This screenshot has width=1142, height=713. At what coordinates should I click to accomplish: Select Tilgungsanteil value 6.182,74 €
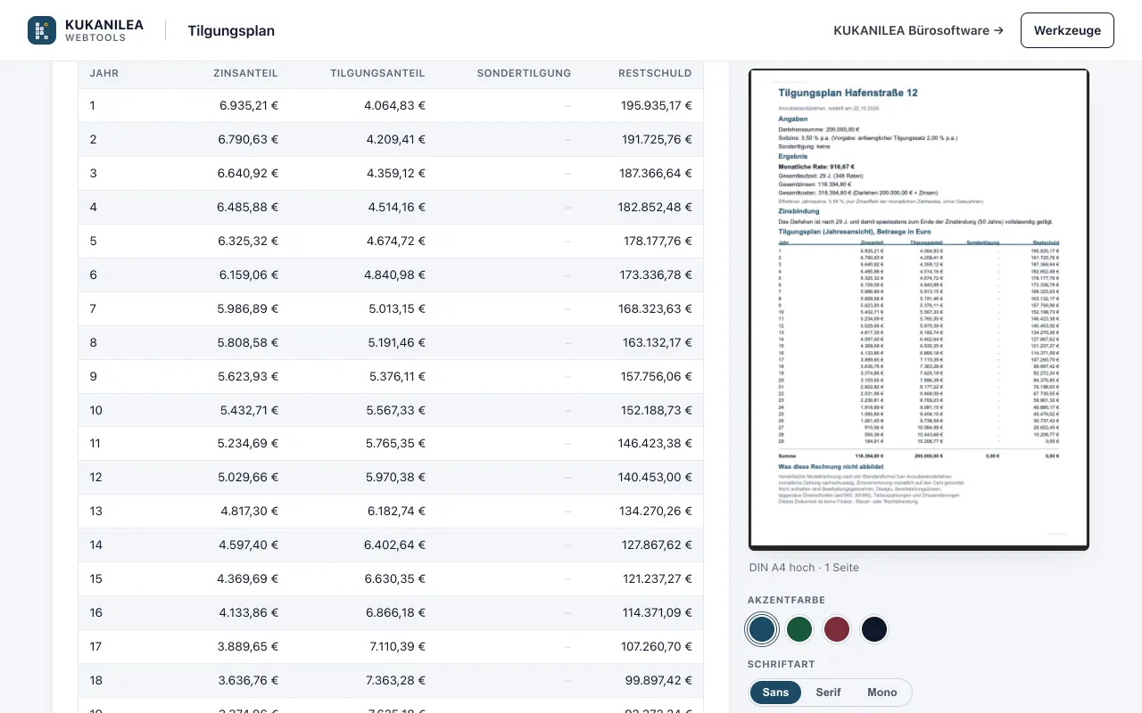point(396,512)
